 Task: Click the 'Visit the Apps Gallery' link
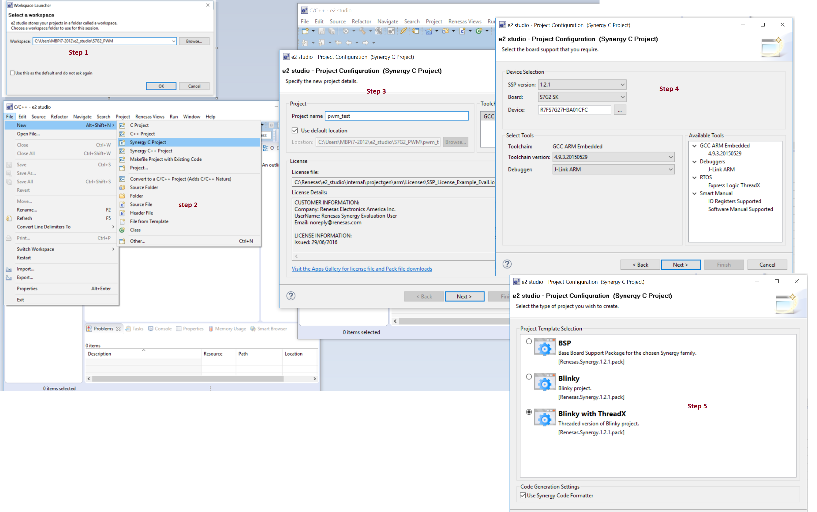(x=362, y=269)
